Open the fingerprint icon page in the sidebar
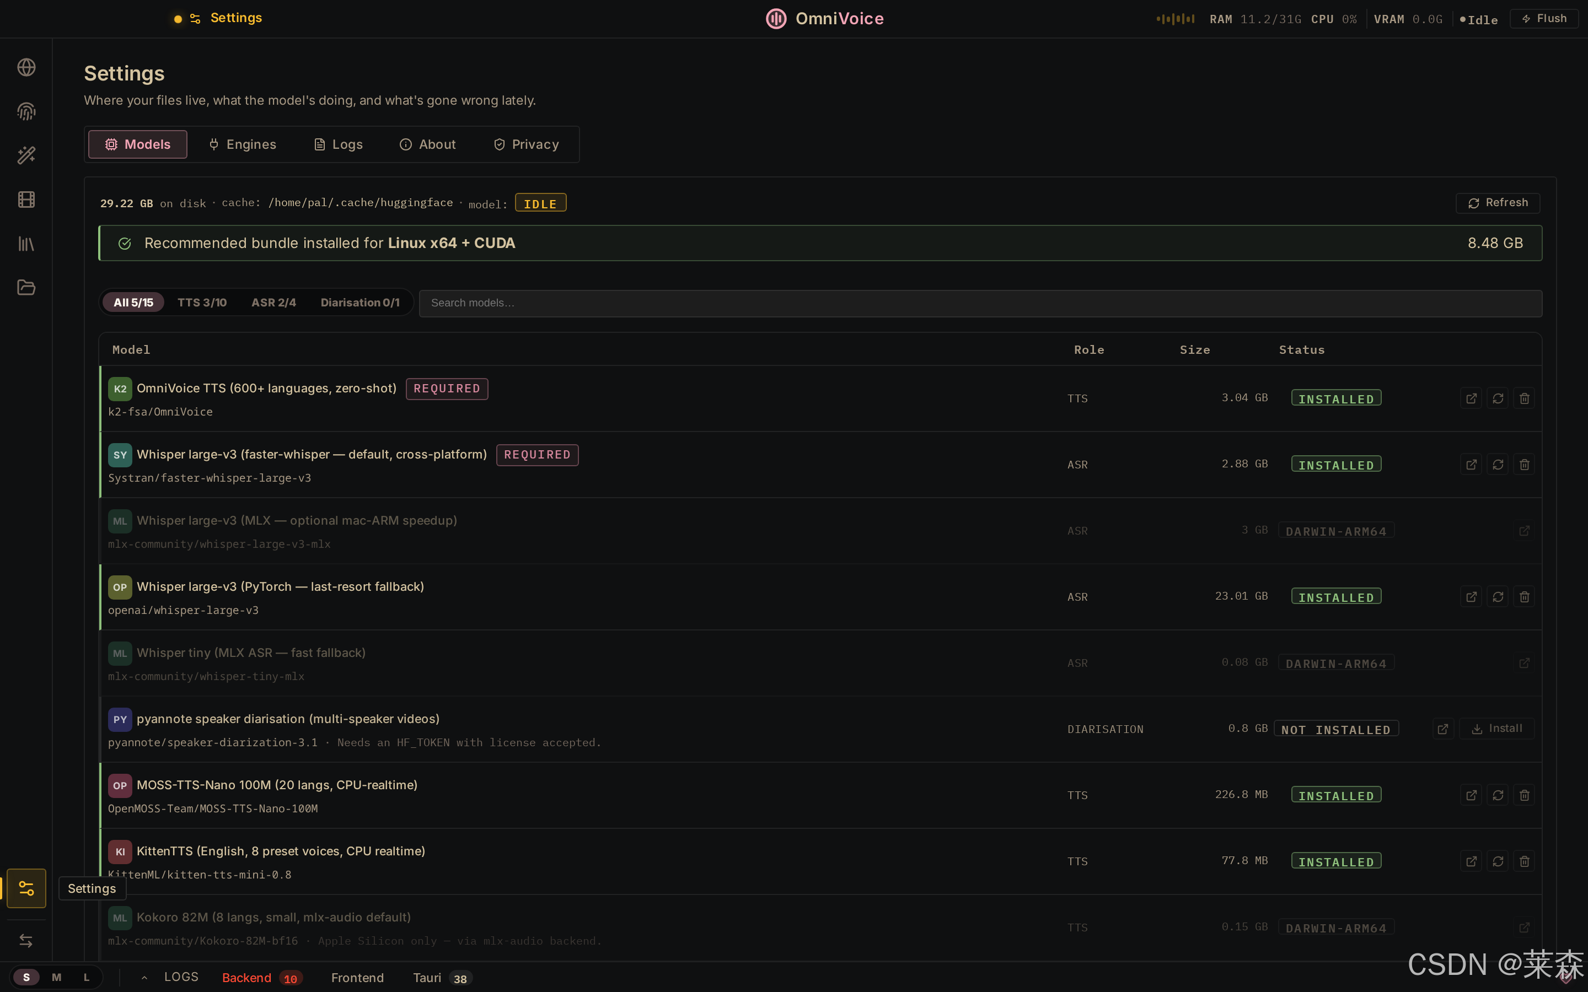Screen dimensions: 1588x992 click(26, 111)
